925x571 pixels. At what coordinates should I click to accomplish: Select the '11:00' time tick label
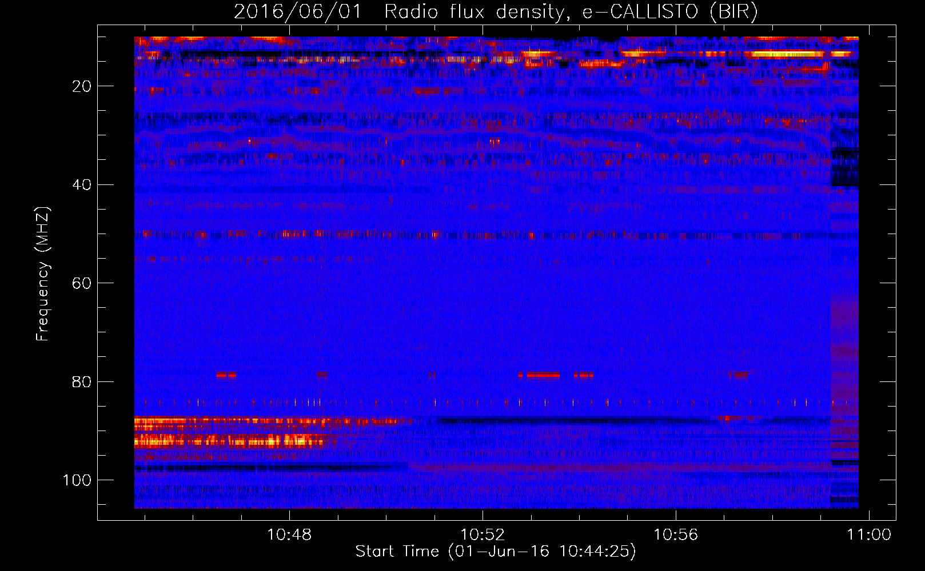coord(869,535)
